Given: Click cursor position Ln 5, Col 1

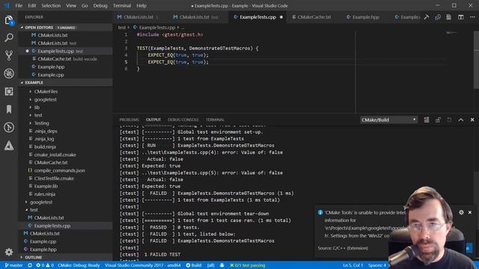Looking at the screenshot, I should click(353, 265).
